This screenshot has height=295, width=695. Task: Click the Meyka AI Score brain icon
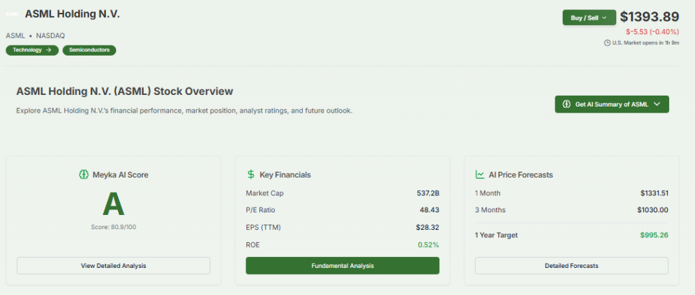click(83, 174)
